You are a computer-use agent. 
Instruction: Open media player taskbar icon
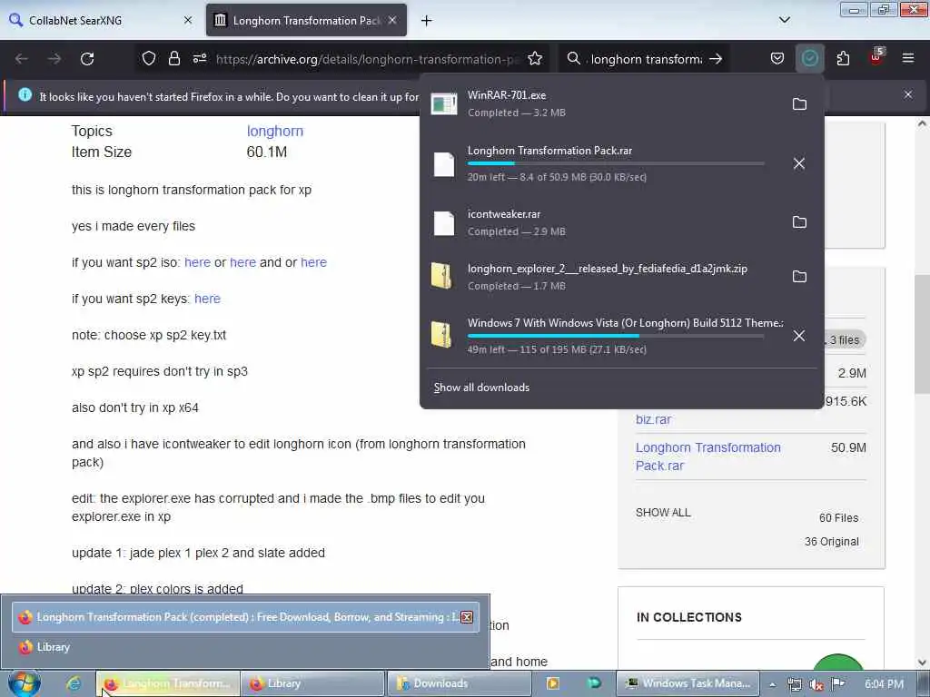tap(553, 683)
